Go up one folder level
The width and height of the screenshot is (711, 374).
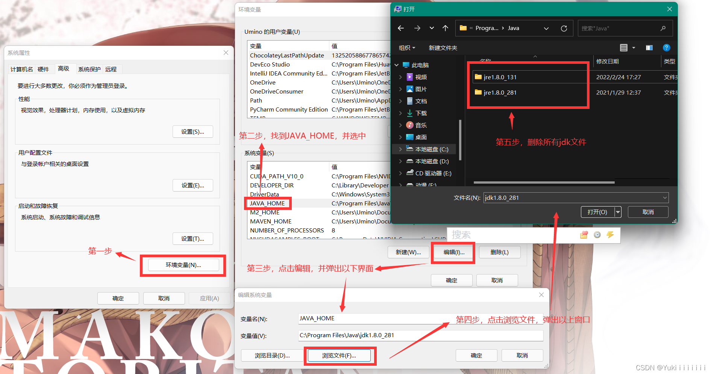pos(446,28)
